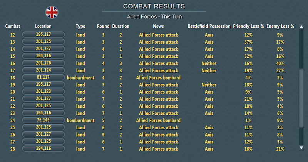Select location 201,123 for combat 20
The width and height of the screenshot is (308, 162).
[x=44, y=92]
